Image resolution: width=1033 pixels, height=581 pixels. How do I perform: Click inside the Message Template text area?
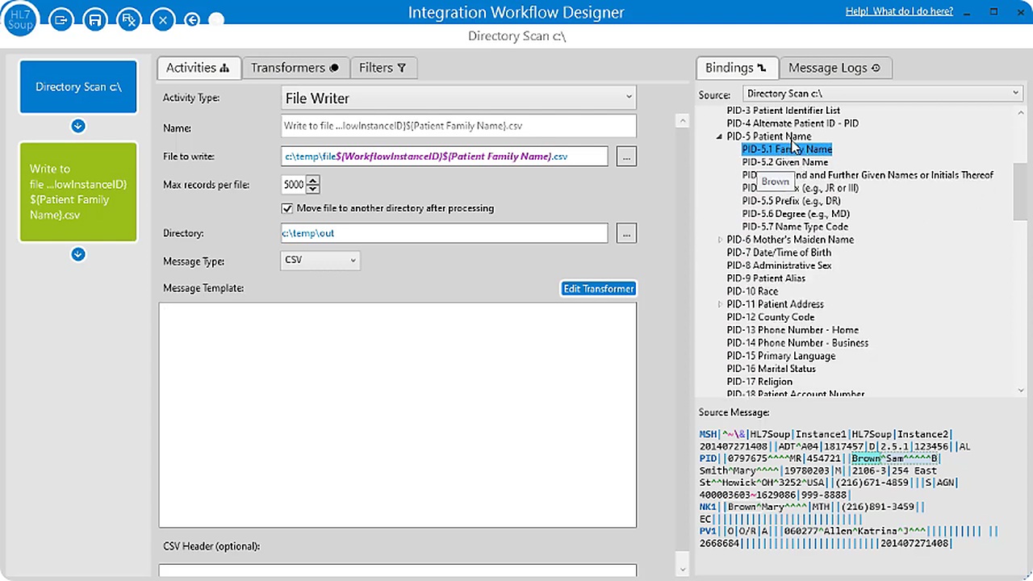tap(398, 415)
